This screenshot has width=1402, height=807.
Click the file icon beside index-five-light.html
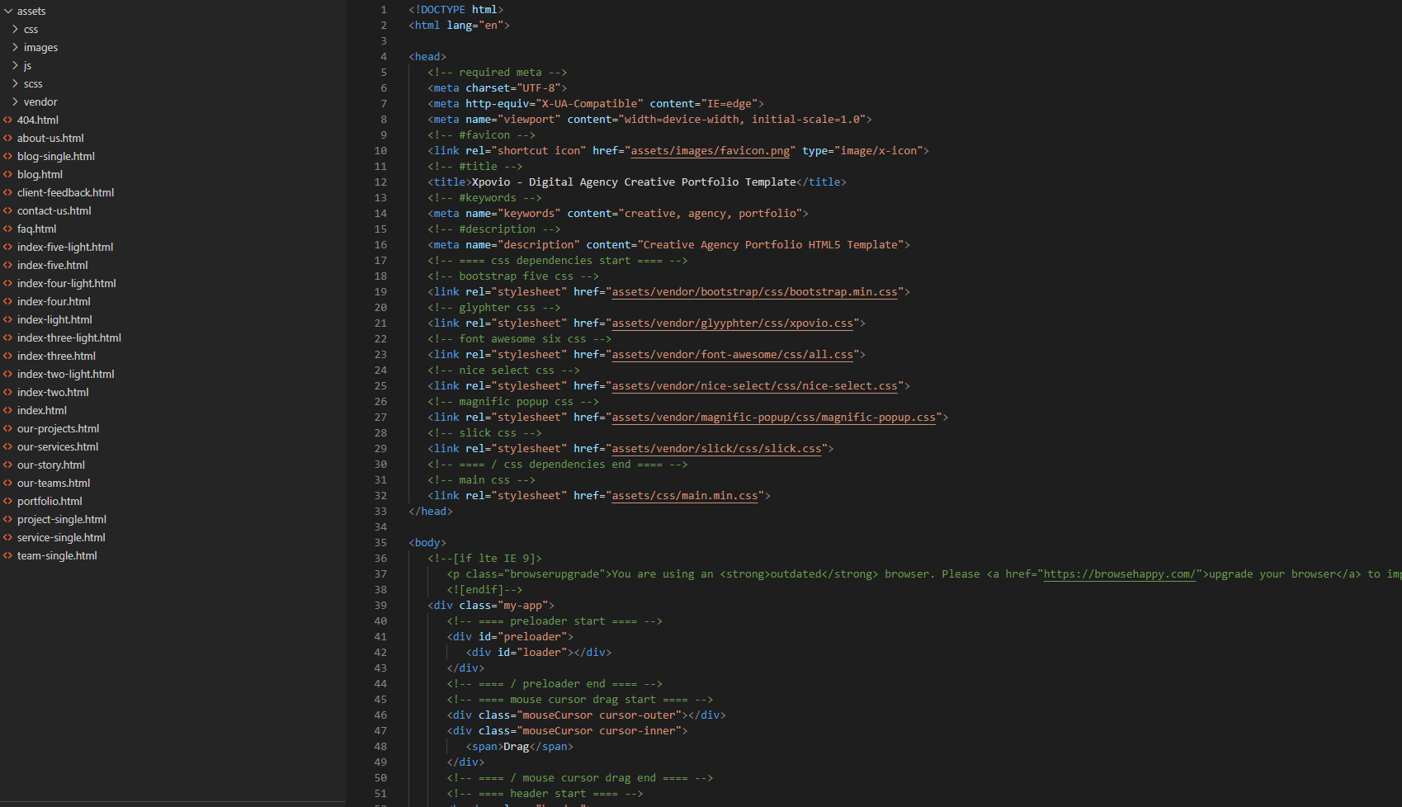click(8, 247)
